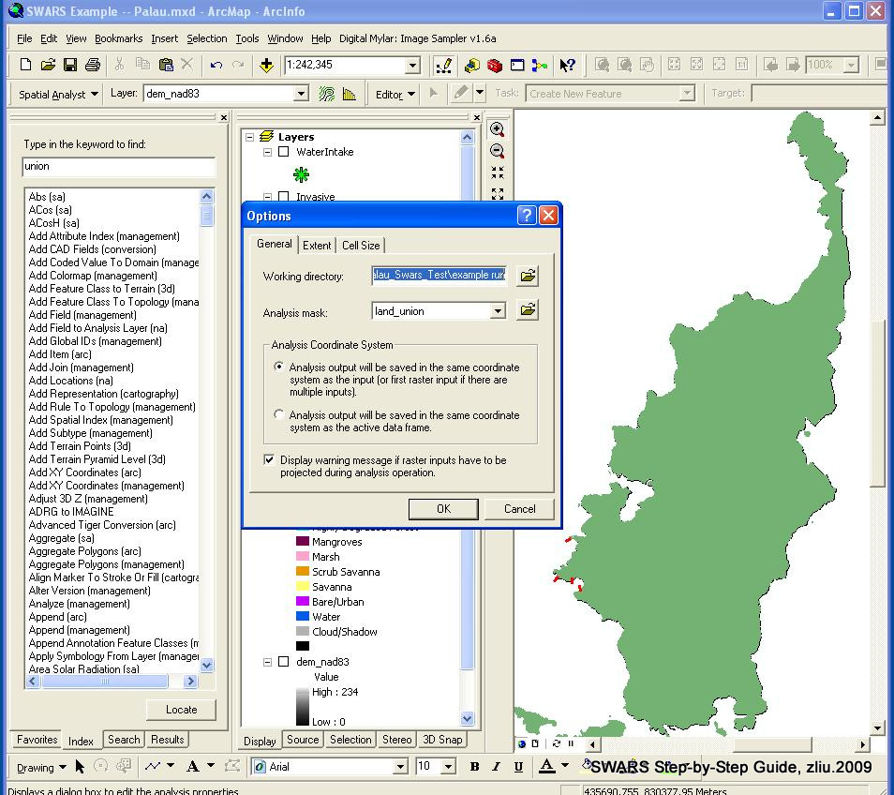
Task: Select the Zoom Out tool
Action: [x=498, y=151]
